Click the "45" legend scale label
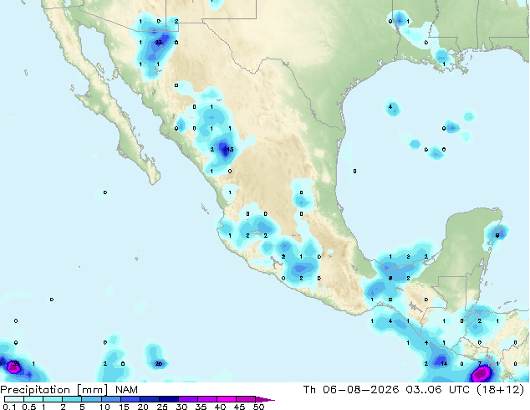Image resolution: width=530 pixels, height=410 pixels. click(x=239, y=407)
